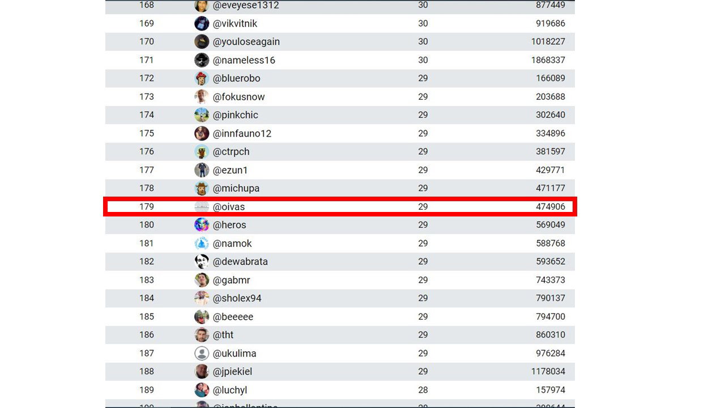Open the @oivas profile link
Screen dimensions: 725x408
(x=229, y=207)
